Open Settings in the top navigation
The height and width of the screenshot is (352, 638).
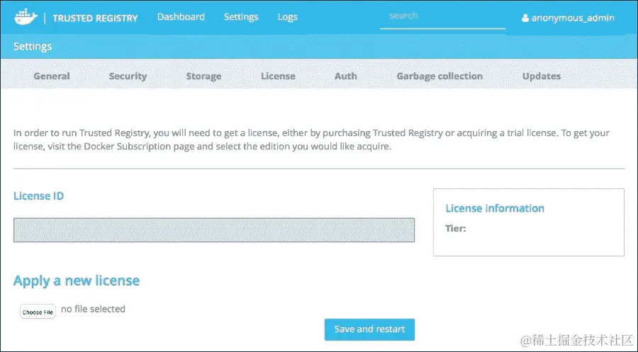click(x=241, y=17)
